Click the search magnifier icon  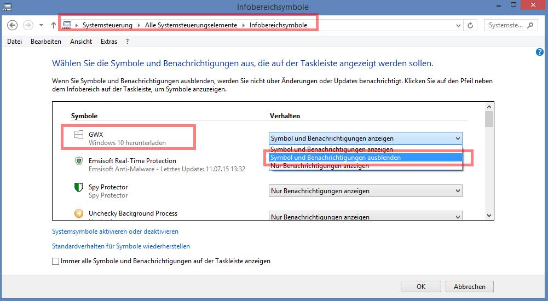[x=530, y=25]
